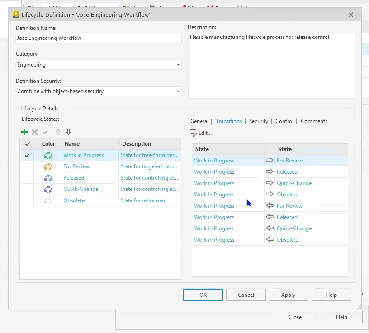369x333 pixels.
Task: Delete selected lifecycle state with X icon
Action: [x=35, y=132]
